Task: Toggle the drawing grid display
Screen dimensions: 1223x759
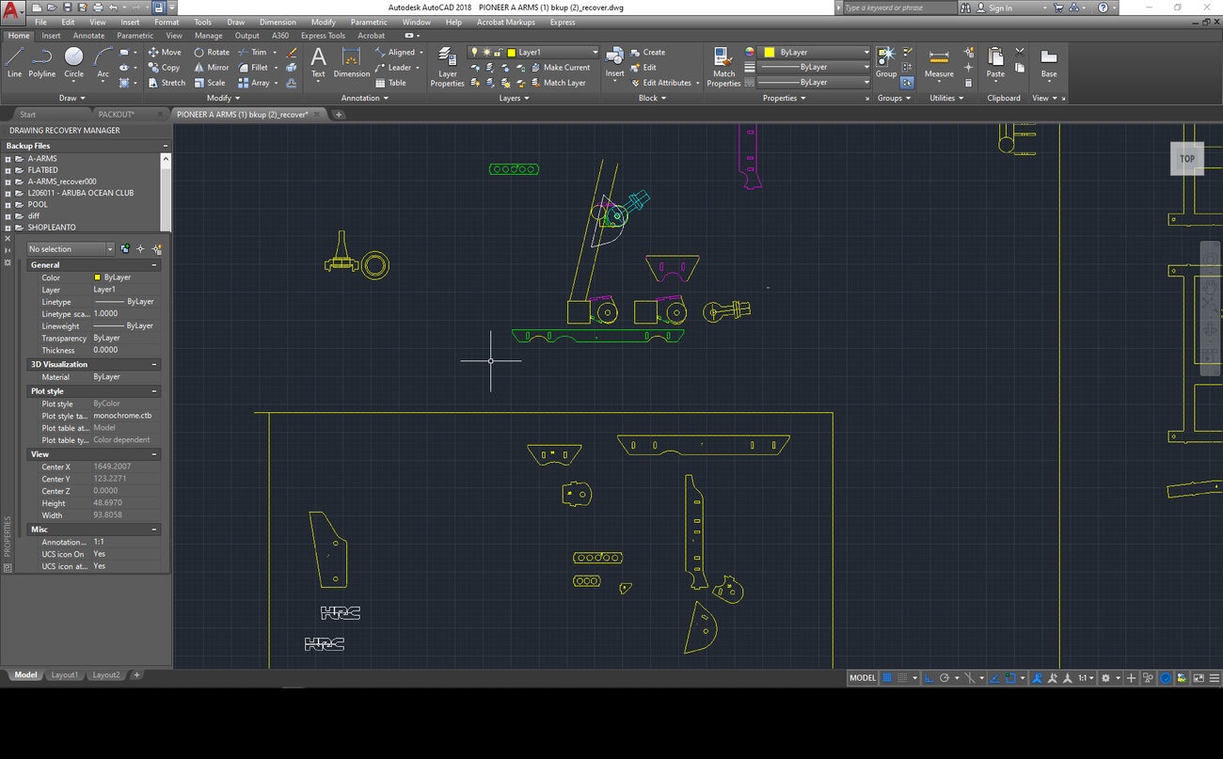Action: 886,677
